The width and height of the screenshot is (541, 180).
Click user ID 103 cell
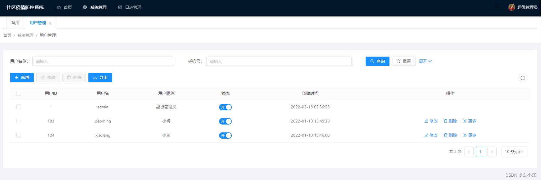51,121
